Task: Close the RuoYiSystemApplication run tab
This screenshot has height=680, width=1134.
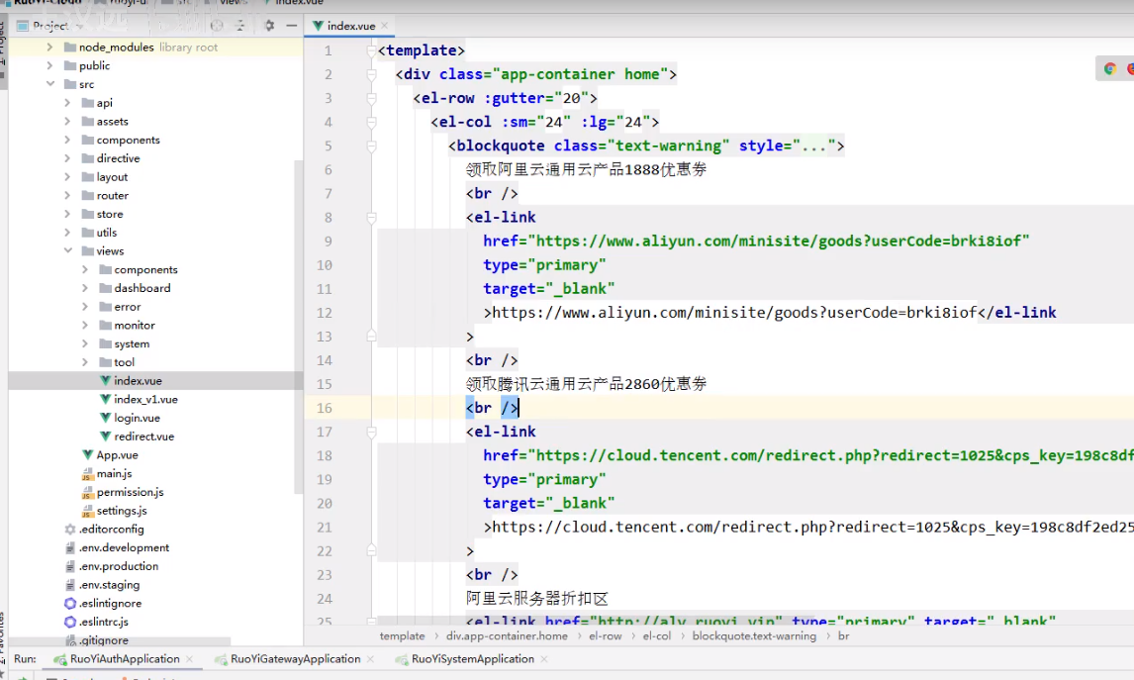Action: [x=544, y=659]
